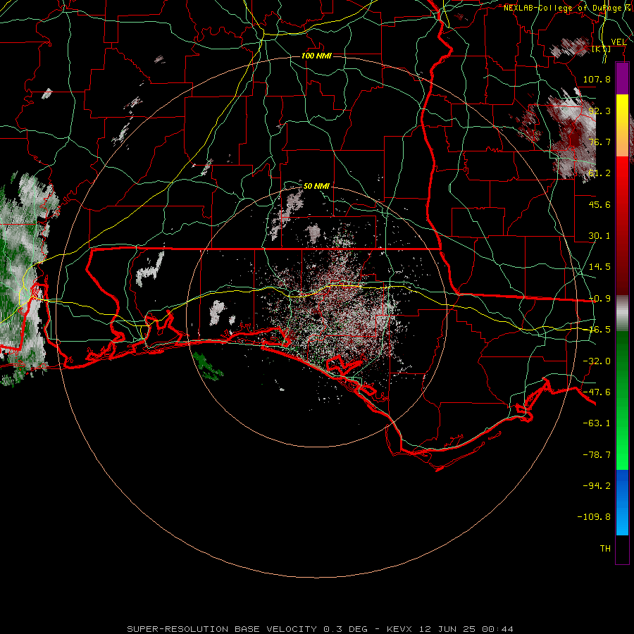
Task: Click the 61.2 velocity scale value
Action: 599,173
